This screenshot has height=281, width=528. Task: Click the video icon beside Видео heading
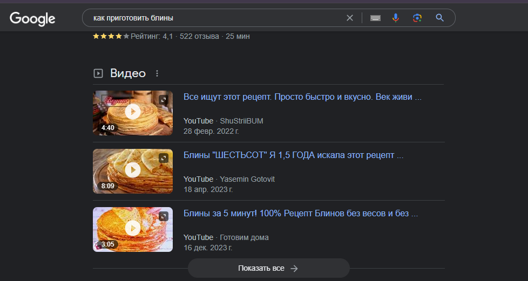pos(98,73)
